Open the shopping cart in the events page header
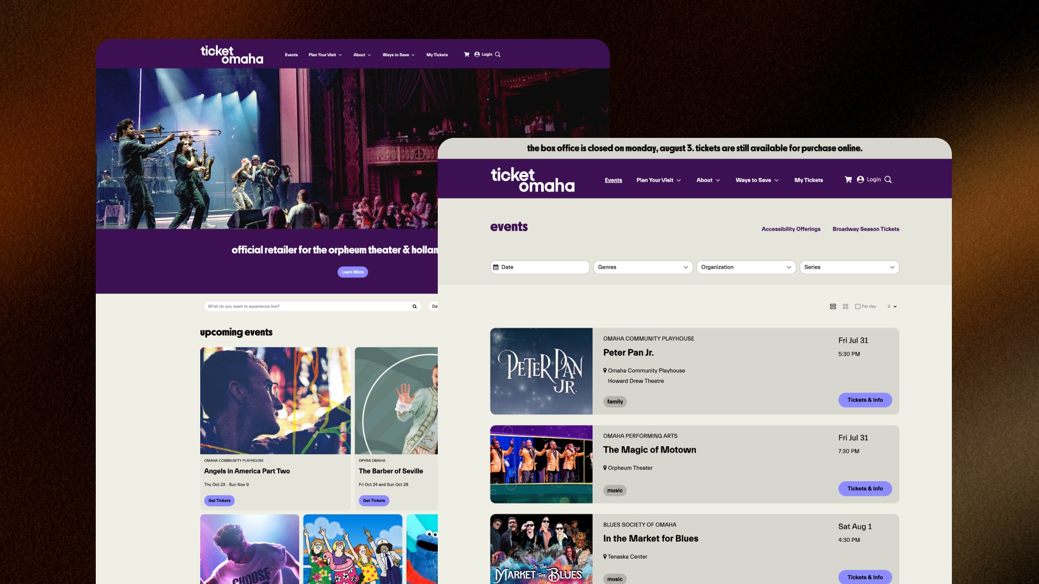Image resolution: width=1039 pixels, height=584 pixels. pyautogui.click(x=848, y=180)
